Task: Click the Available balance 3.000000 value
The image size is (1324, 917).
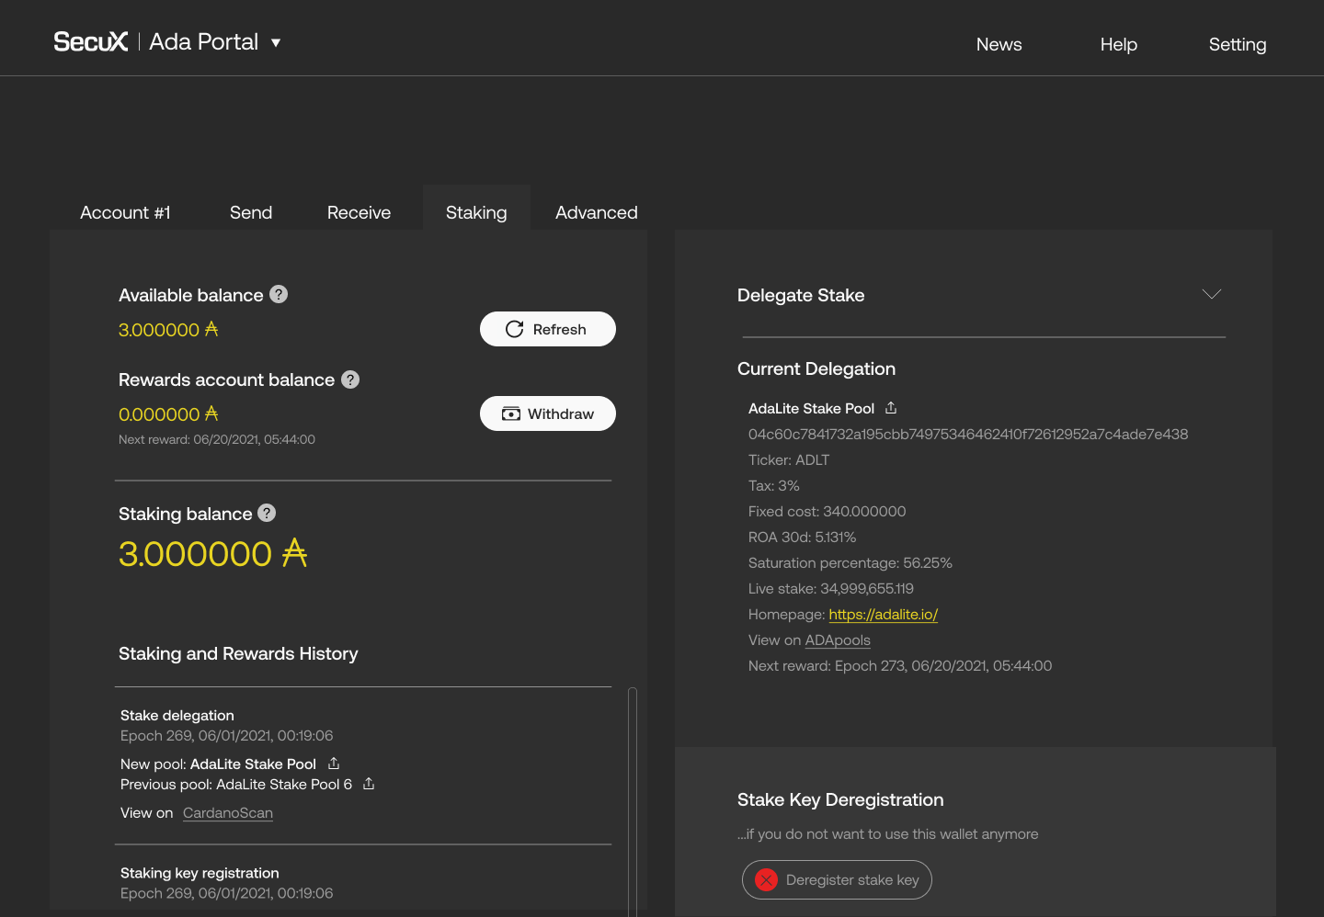Action: click(x=168, y=329)
